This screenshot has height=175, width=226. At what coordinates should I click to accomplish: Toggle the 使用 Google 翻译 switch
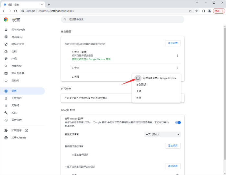(x=178, y=122)
